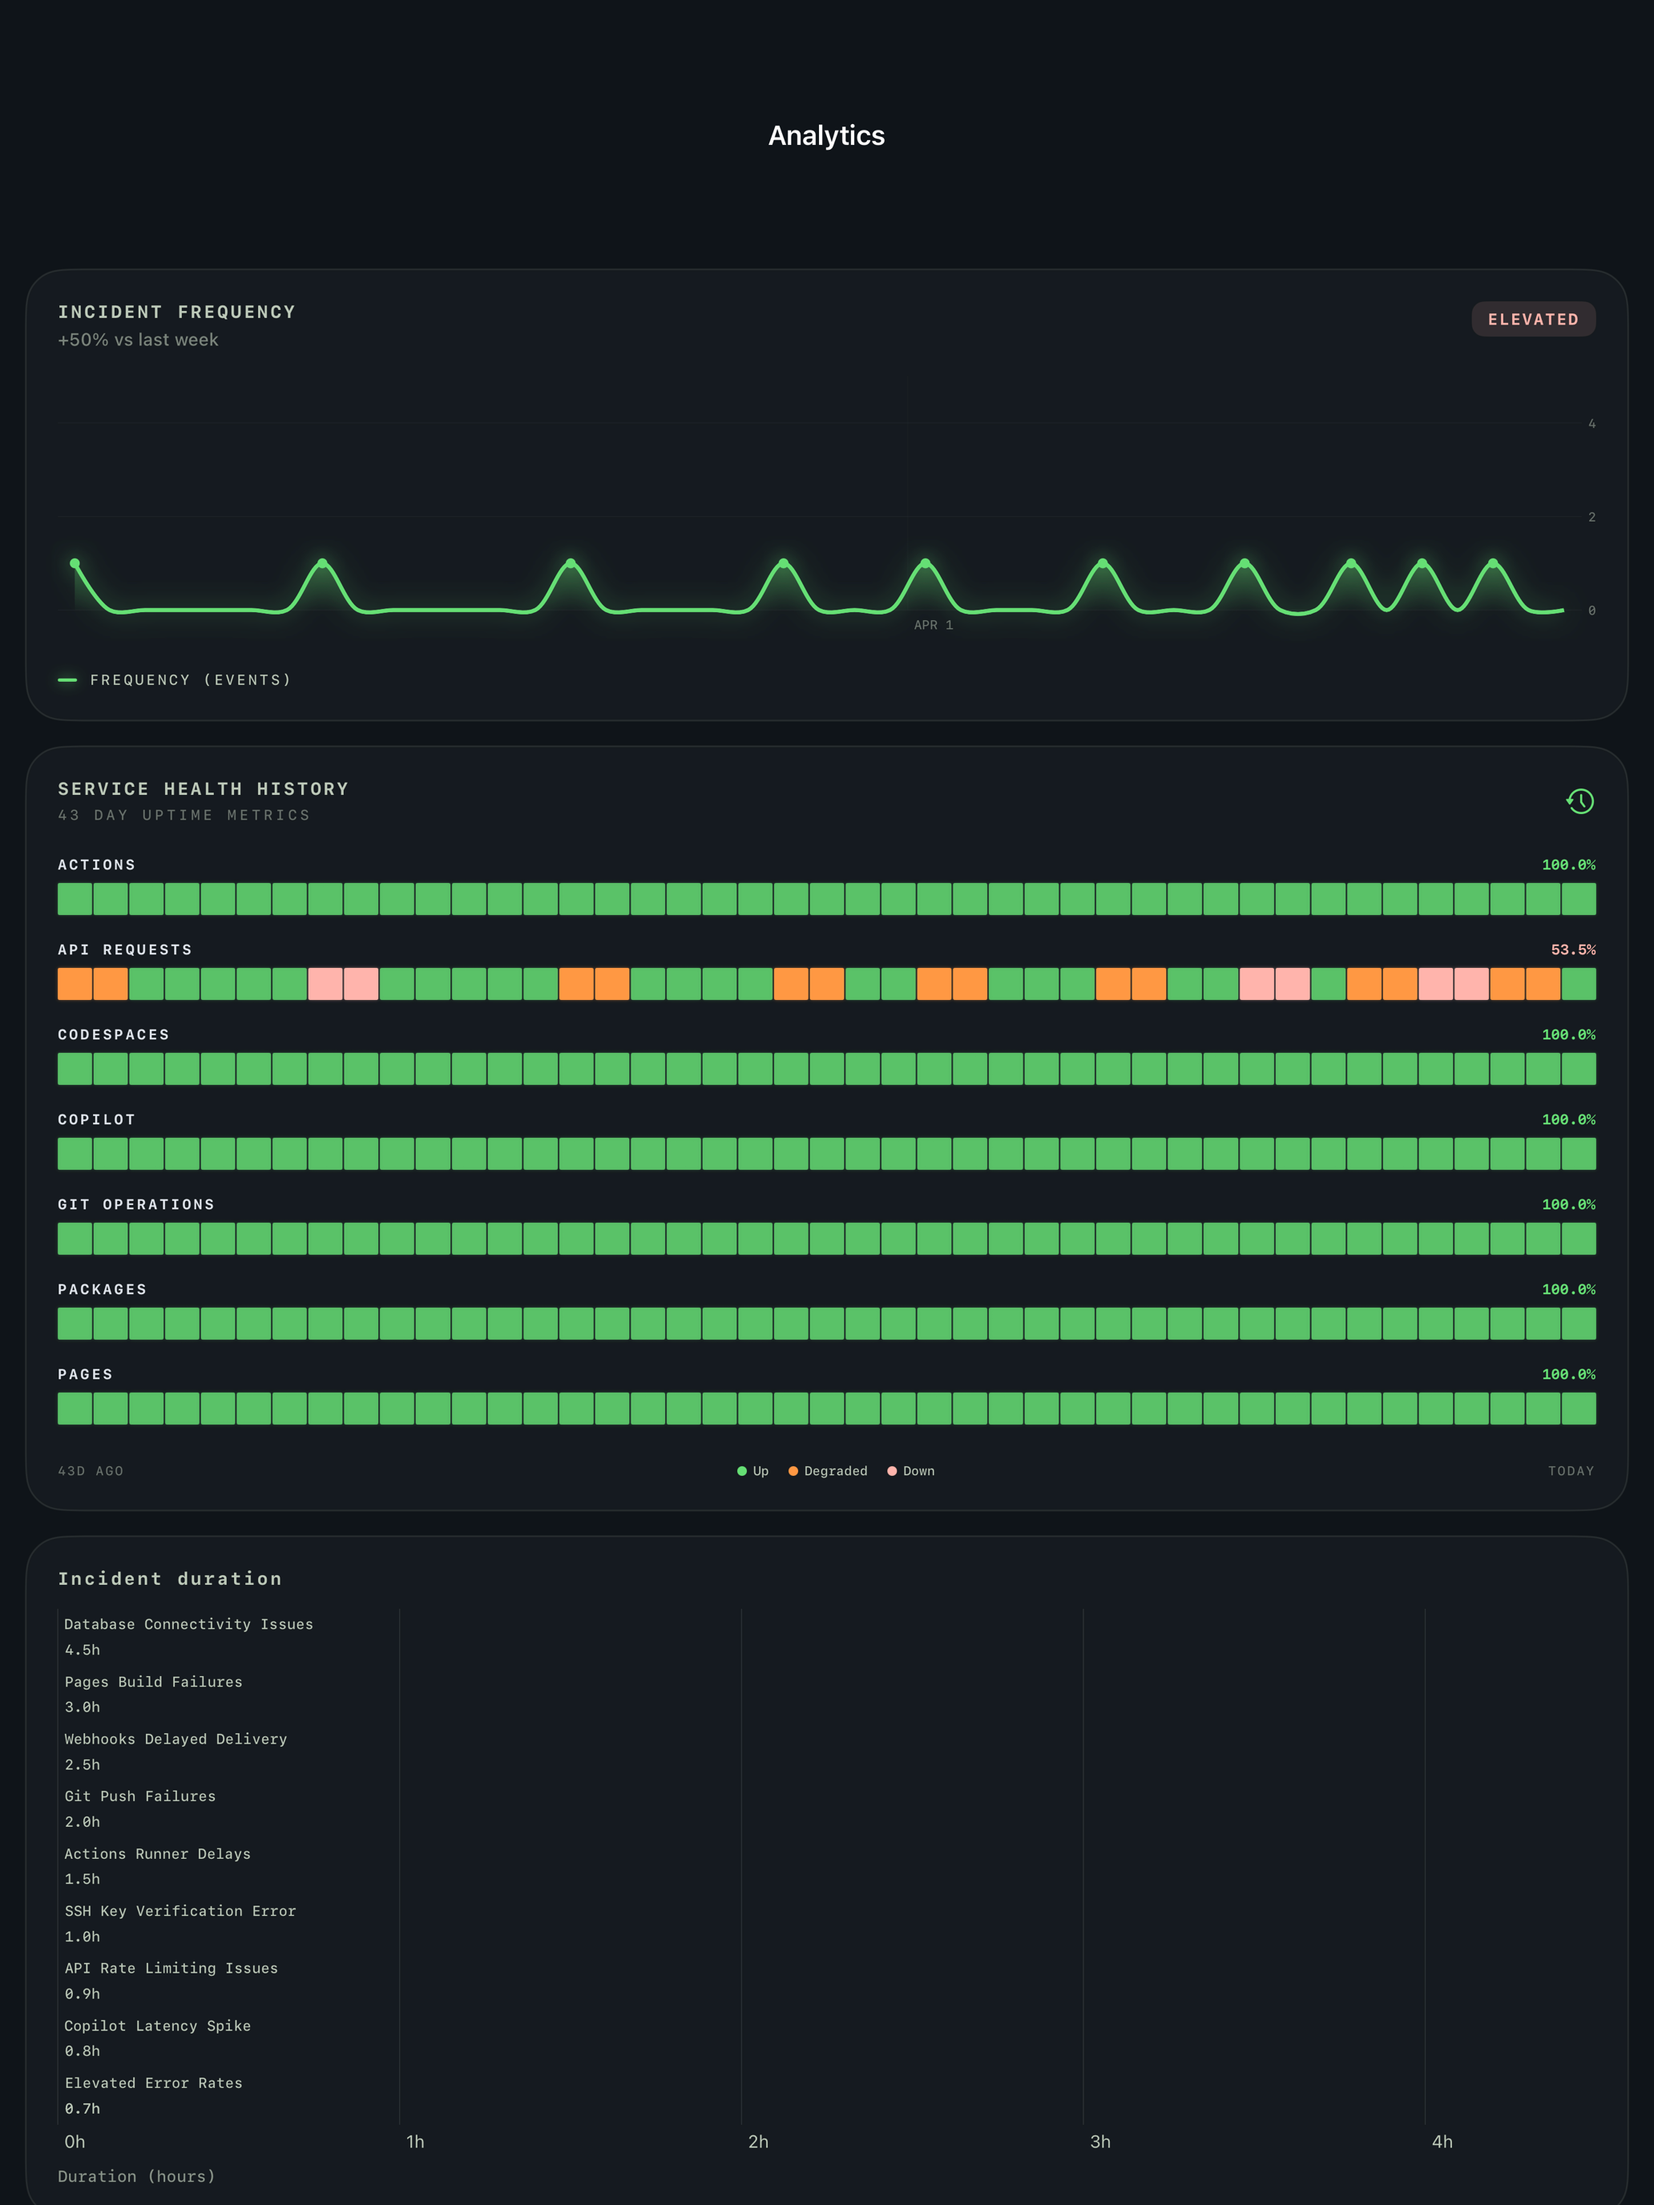Click the SERVICE HEALTH HISTORY heading
The width and height of the screenshot is (1654, 2205).
pyautogui.click(x=204, y=788)
